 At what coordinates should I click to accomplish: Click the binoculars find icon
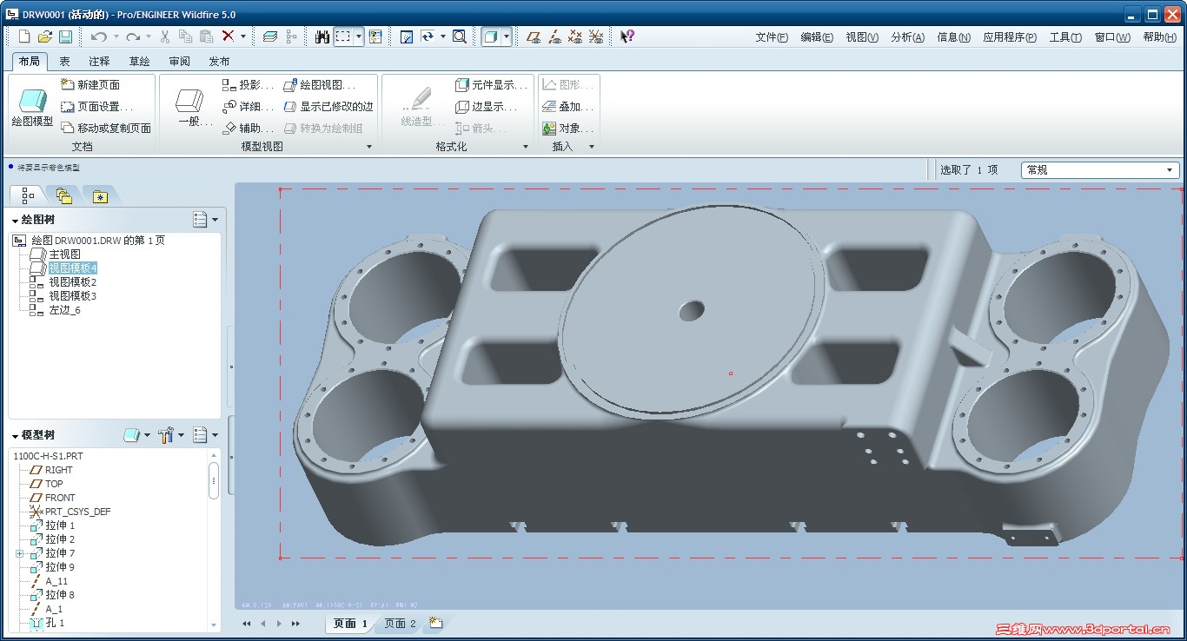tap(322, 36)
